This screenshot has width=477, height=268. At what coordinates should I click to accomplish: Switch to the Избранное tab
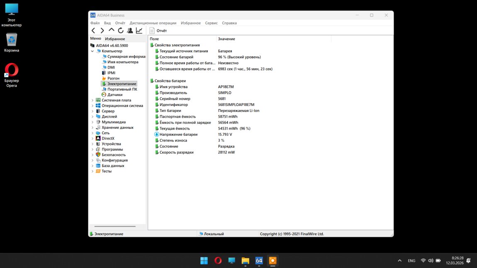(x=115, y=39)
